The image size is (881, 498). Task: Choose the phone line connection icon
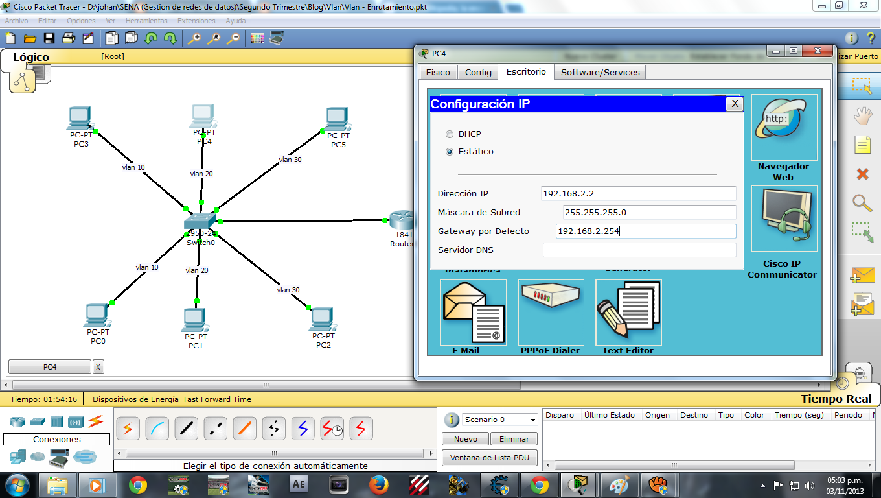click(x=273, y=428)
